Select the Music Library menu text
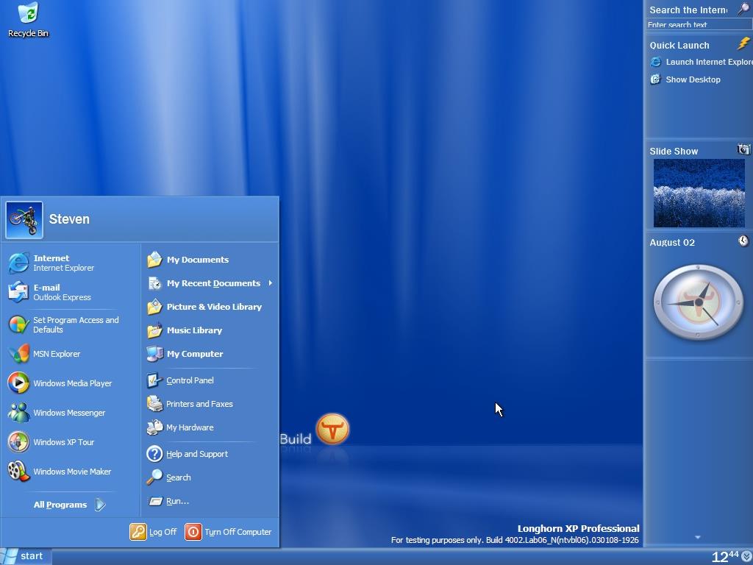 (194, 330)
